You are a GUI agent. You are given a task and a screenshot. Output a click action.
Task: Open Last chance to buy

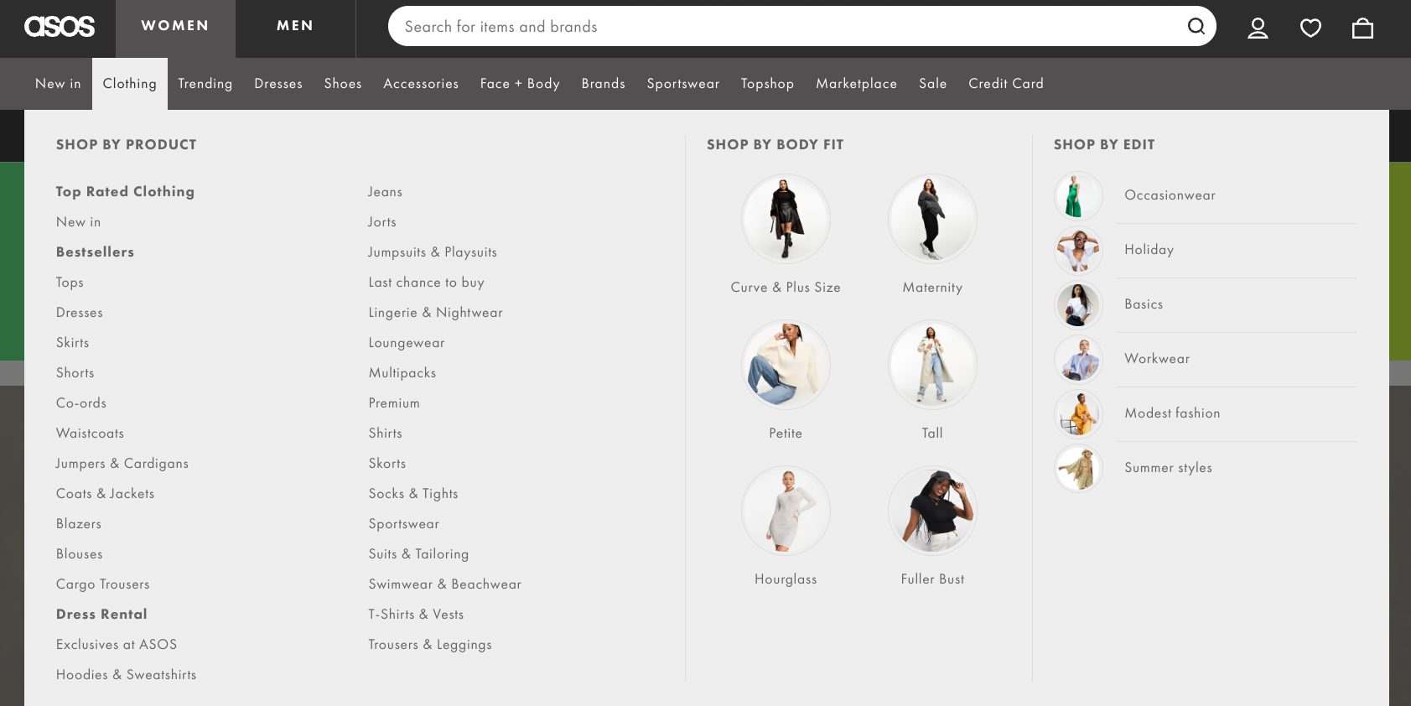pyautogui.click(x=427, y=283)
